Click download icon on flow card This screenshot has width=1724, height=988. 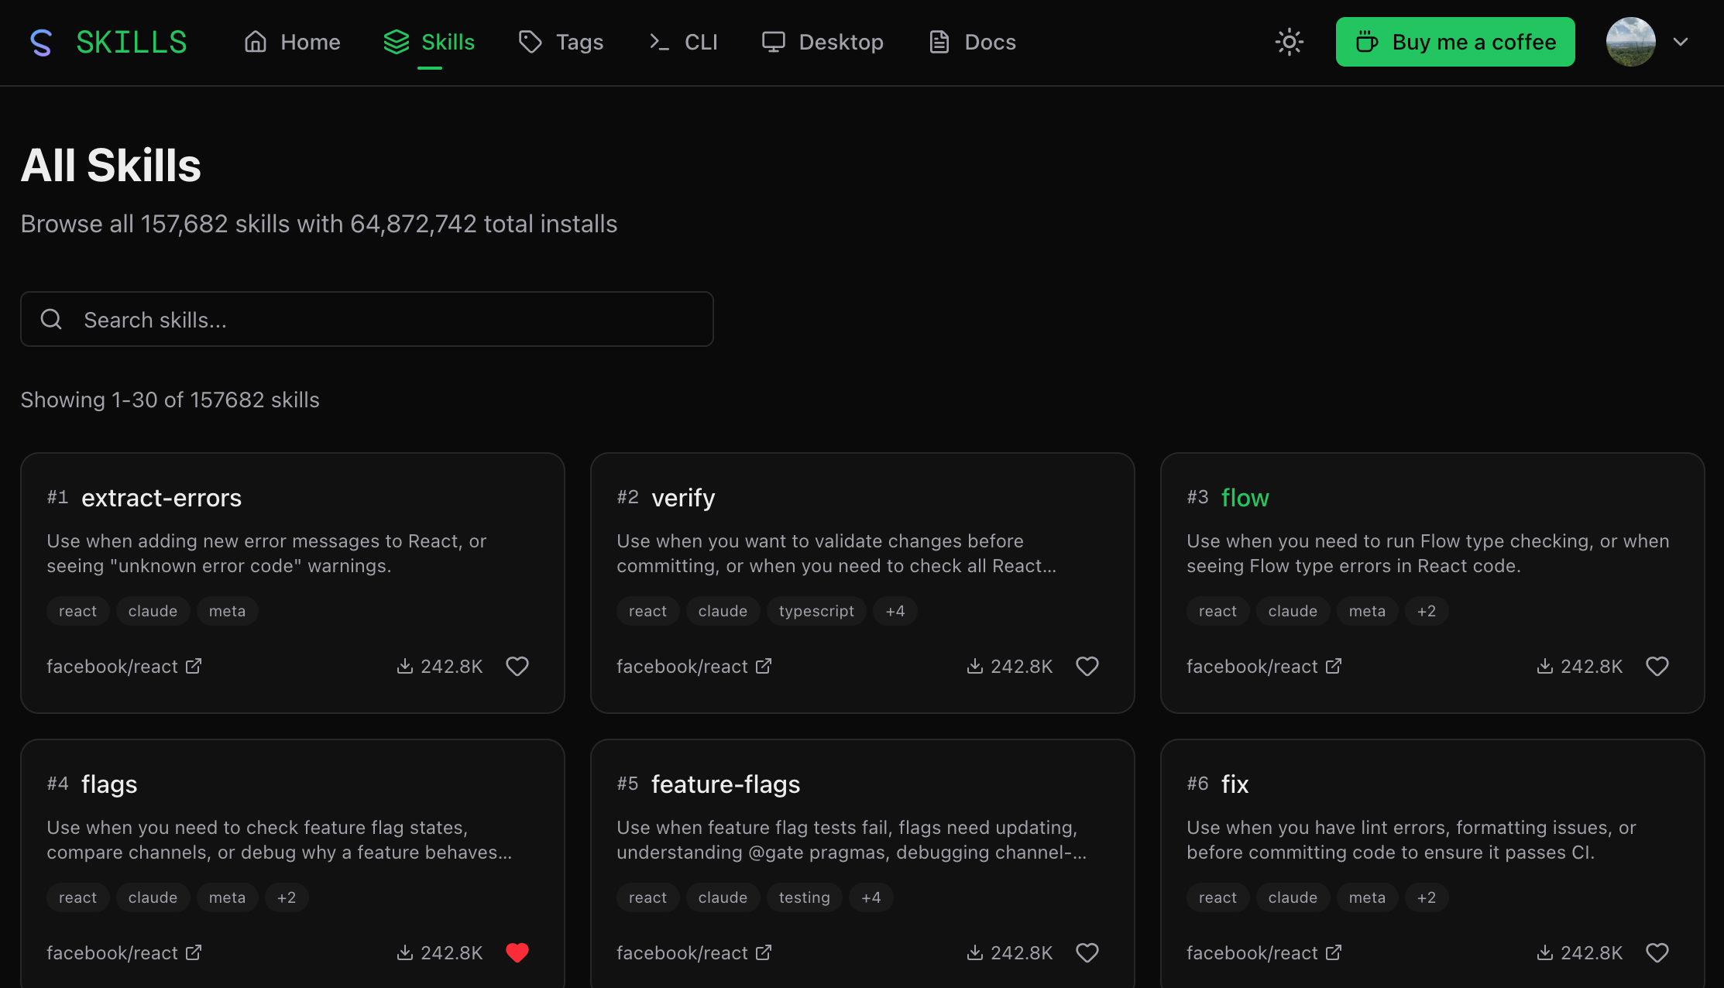tap(1544, 666)
